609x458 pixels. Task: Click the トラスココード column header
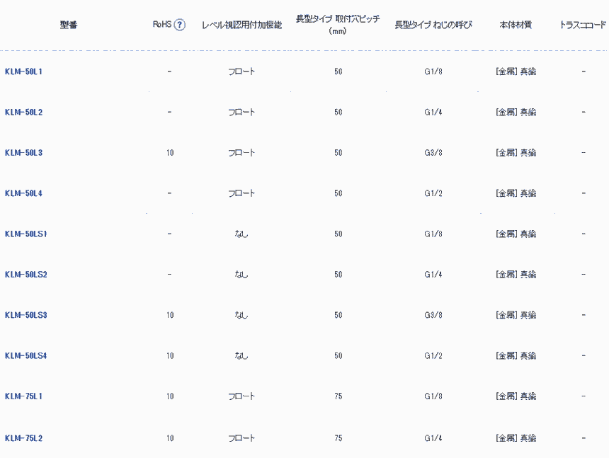click(583, 25)
